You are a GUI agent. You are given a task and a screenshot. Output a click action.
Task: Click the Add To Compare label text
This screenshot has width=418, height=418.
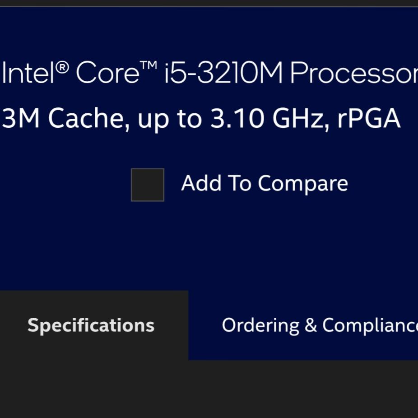click(264, 184)
